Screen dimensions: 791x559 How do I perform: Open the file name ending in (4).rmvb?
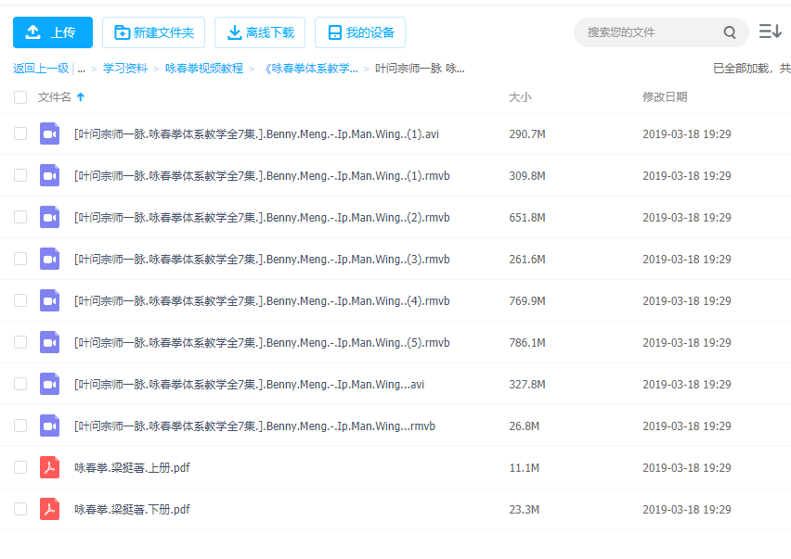pos(263,301)
